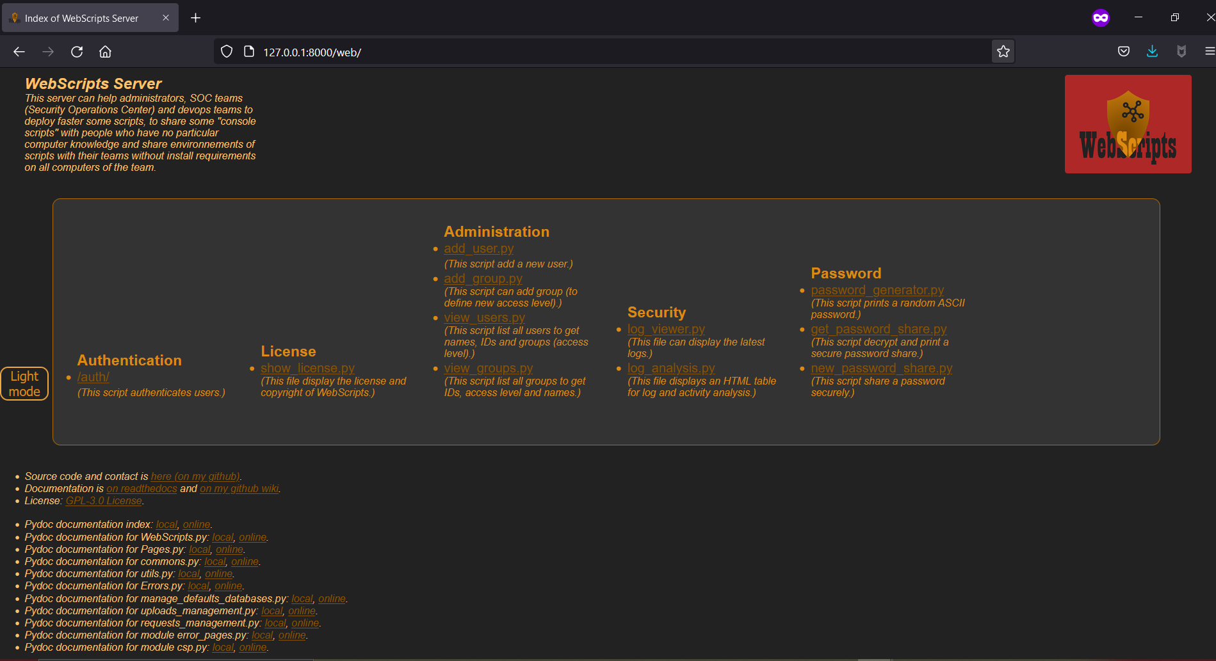Click the forward navigation arrow

pos(47,51)
